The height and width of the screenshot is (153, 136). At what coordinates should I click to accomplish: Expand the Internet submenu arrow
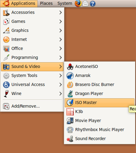click(60, 39)
